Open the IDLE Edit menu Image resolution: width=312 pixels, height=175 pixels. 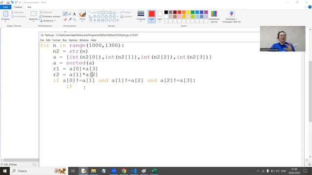pos(48,40)
